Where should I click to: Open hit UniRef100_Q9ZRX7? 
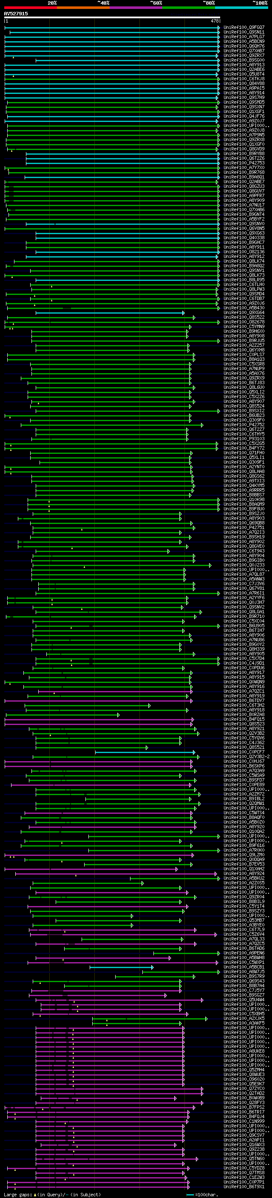(x=244, y=55)
